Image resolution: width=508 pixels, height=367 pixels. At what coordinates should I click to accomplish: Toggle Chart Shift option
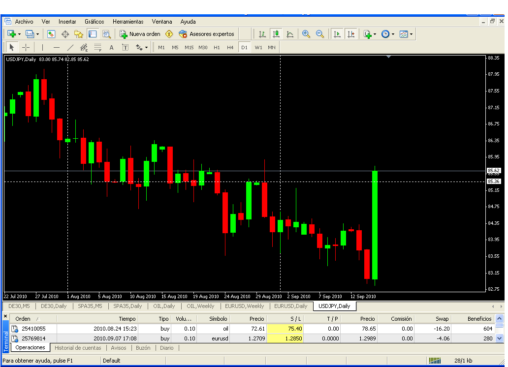tap(351, 34)
